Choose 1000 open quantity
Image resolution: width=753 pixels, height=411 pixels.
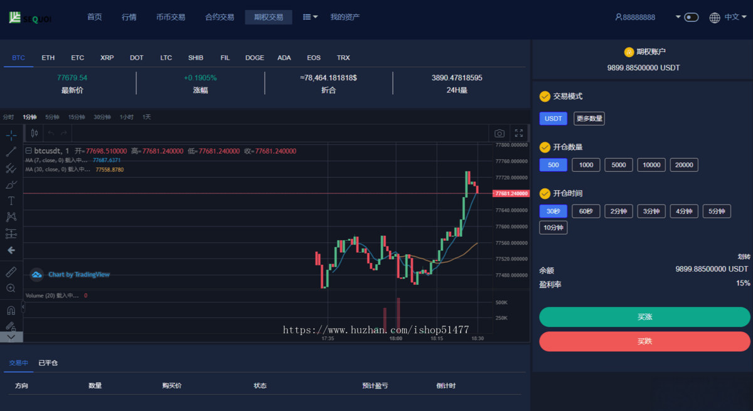click(586, 165)
